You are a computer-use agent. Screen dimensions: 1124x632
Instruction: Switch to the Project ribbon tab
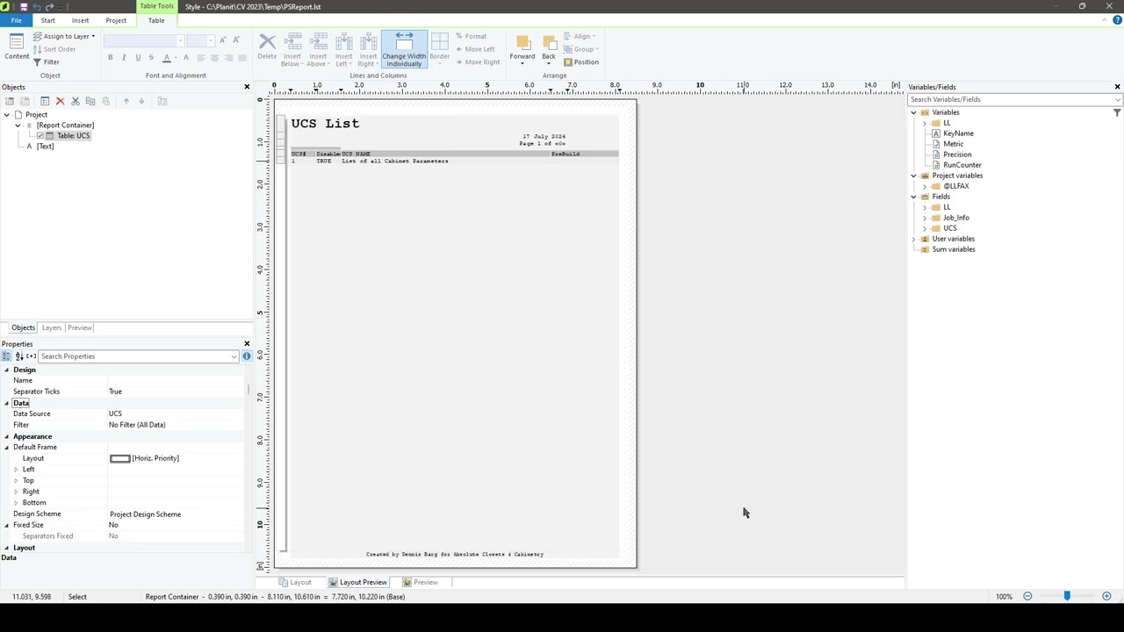pos(116,20)
